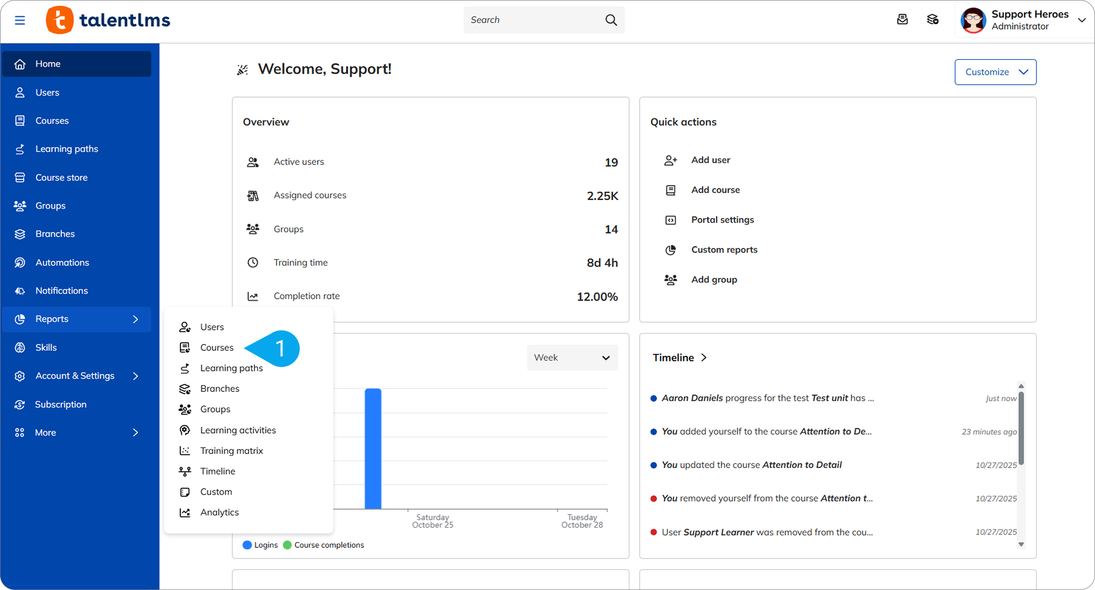Click the timeline scrollbar down arrow
The width and height of the screenshot is (1095, 590).
tap(1021, 544)
